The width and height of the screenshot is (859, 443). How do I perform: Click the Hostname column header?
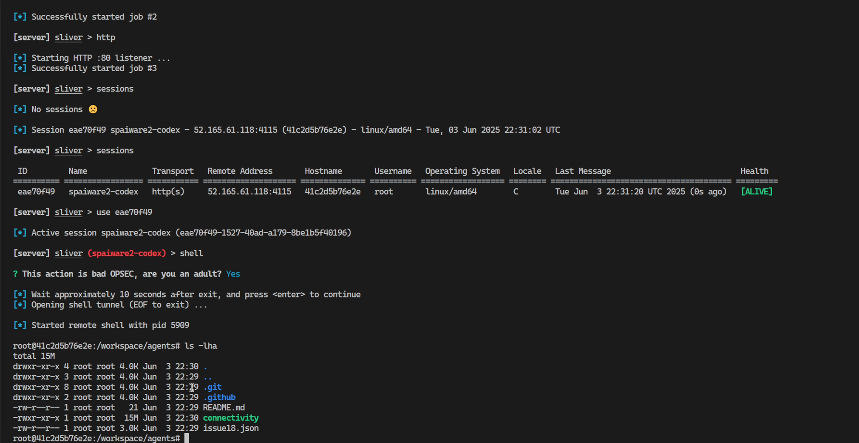323,171
